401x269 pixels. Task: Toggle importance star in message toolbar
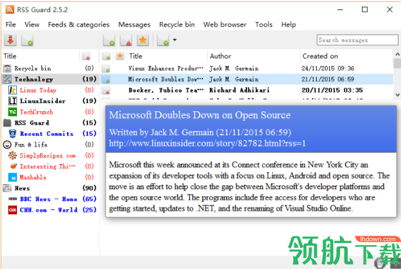pos(143,40)
